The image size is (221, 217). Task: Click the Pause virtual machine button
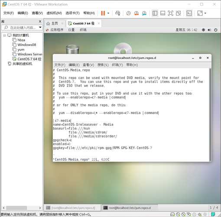103,13
